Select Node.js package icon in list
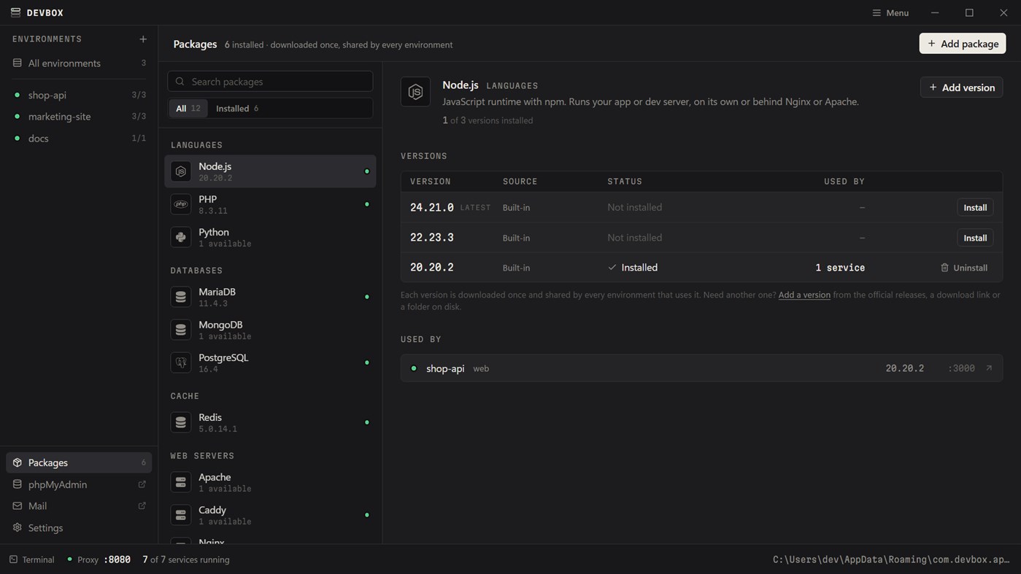This screenshot has height=574, width=1021. (181, 171)
